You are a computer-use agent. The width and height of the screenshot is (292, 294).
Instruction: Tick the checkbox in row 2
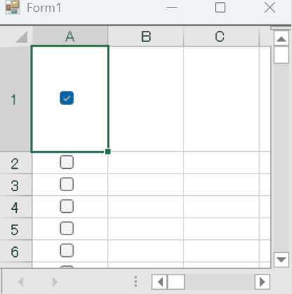click(67, 162)
